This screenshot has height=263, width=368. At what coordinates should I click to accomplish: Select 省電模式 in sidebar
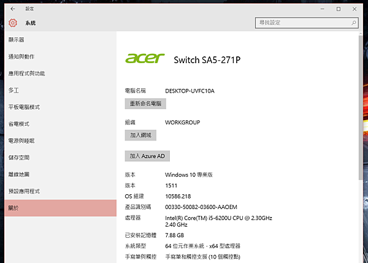click(x=60, y=124)
